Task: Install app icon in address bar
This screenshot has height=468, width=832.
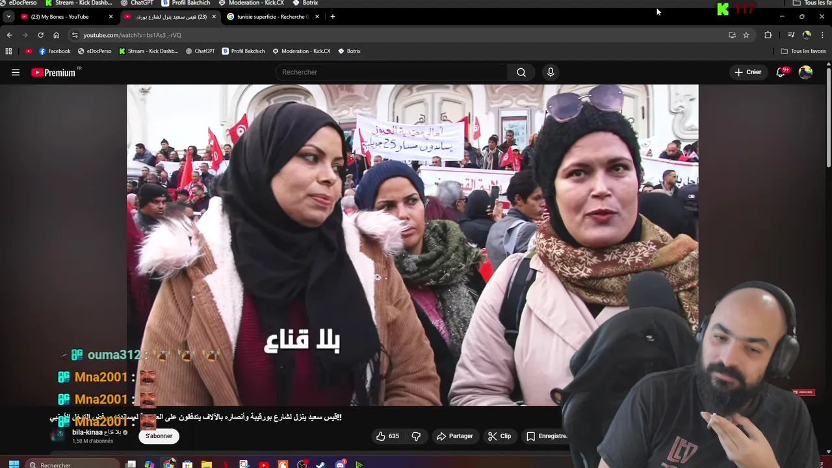Action: (732, 35)
